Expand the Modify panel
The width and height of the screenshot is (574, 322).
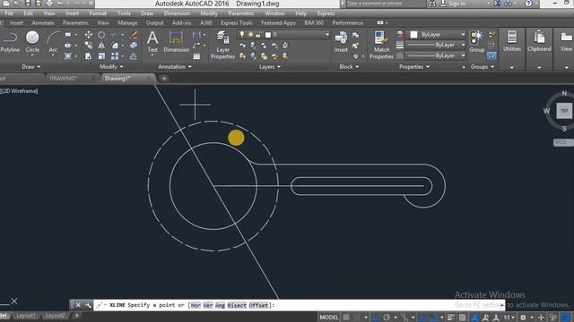click(x=111, y=67)
